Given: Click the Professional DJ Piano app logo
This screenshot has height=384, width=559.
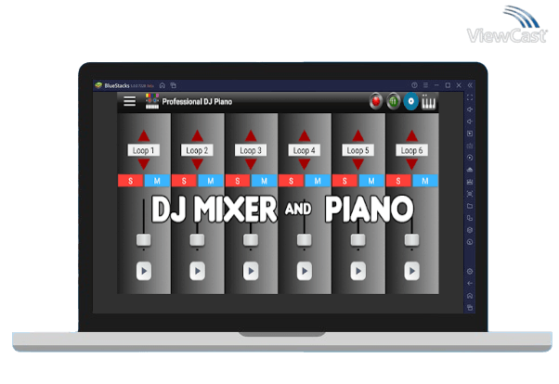Looking at the screenshot, I should coord(152,101).
